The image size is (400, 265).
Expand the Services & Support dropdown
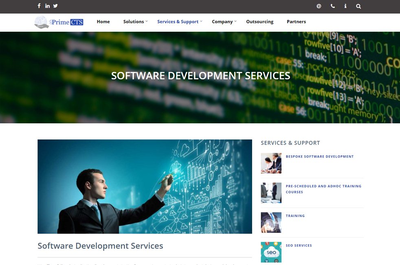(x=179, y=22)
